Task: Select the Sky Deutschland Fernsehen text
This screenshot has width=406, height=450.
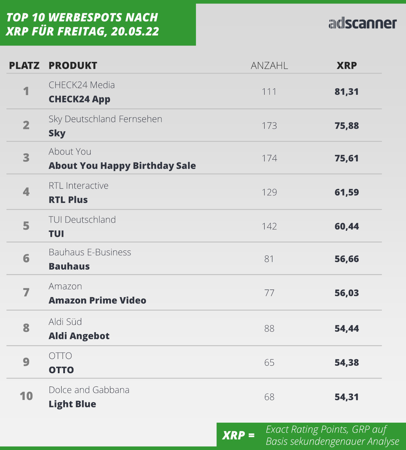Action: (105, 119)
